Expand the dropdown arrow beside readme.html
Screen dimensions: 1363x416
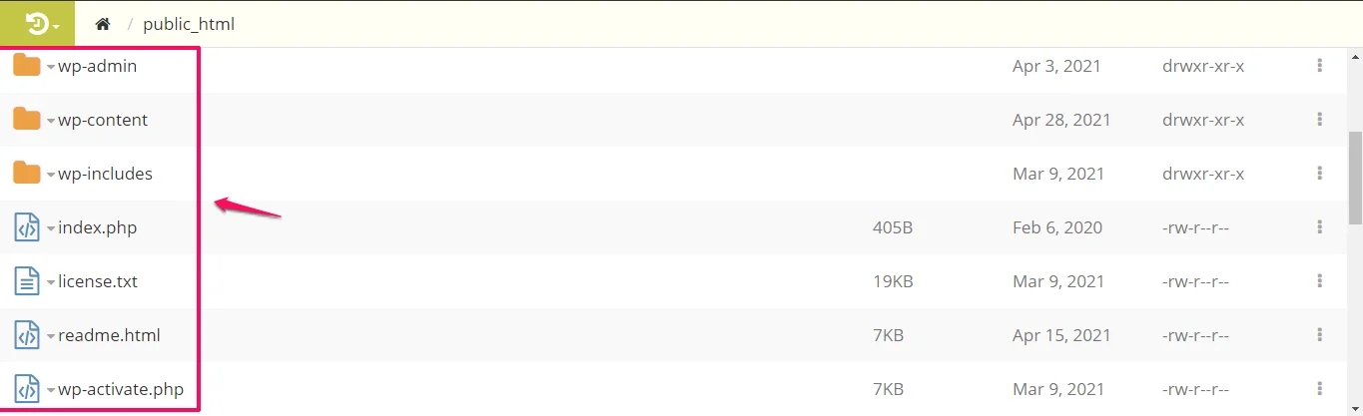(x=50, y=336)
